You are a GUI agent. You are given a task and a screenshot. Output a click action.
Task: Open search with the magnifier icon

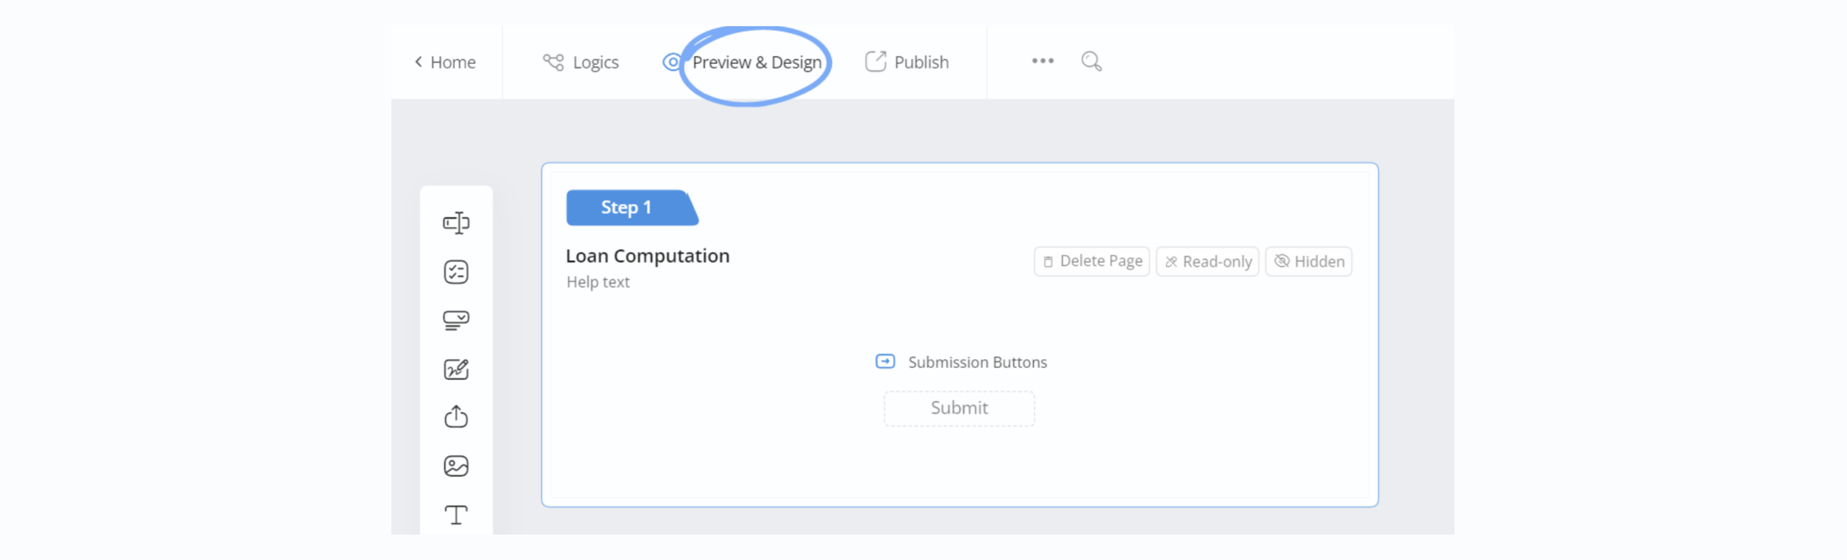tap(1091, 62)
